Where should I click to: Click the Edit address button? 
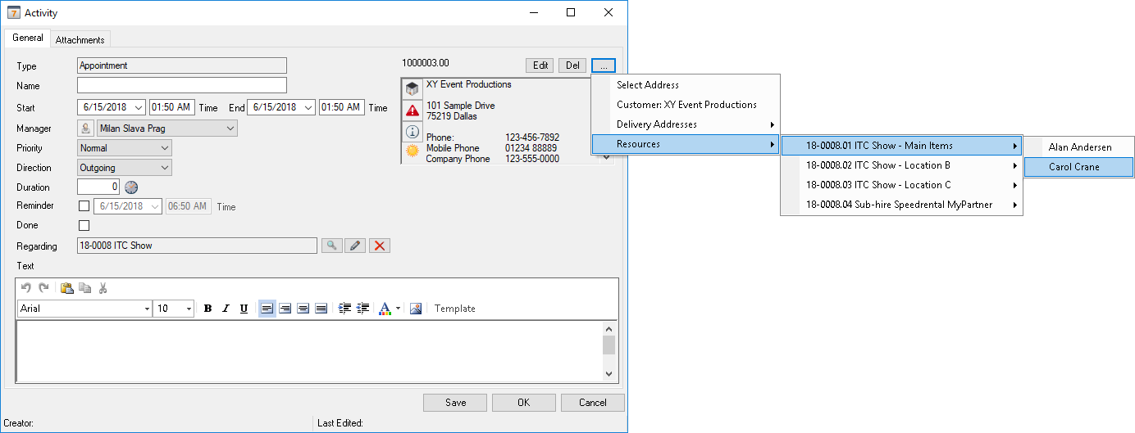pyautogui.click(x=540, y=65)
